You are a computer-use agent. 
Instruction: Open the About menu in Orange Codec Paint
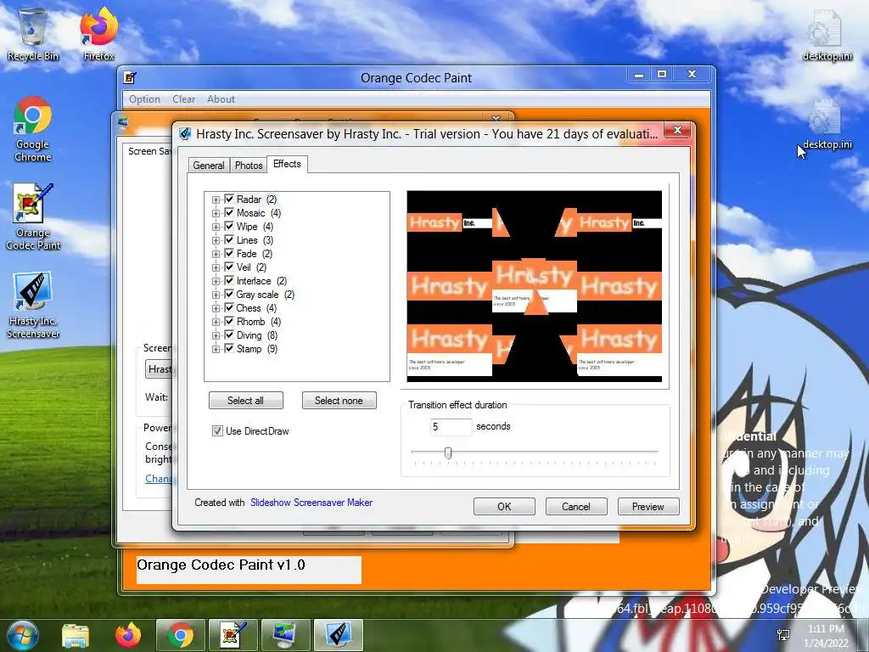point(221,99)
